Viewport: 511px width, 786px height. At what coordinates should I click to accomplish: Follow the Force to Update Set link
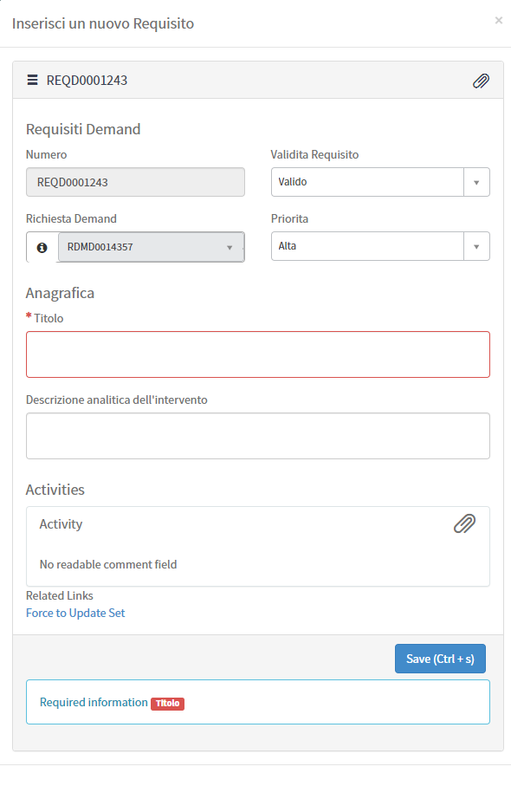[x=75, y=613]
